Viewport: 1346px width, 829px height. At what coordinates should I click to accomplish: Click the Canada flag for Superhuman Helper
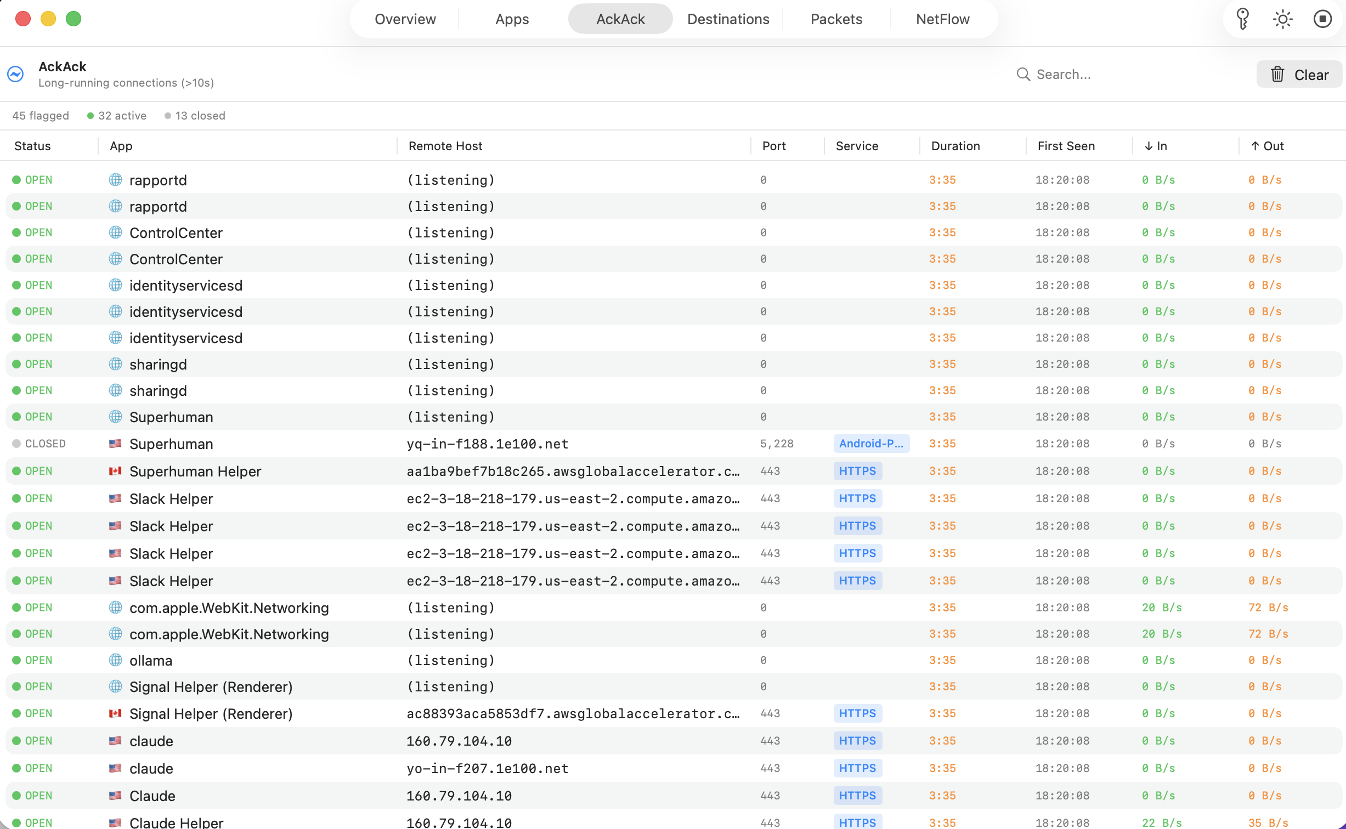(115, 471)
